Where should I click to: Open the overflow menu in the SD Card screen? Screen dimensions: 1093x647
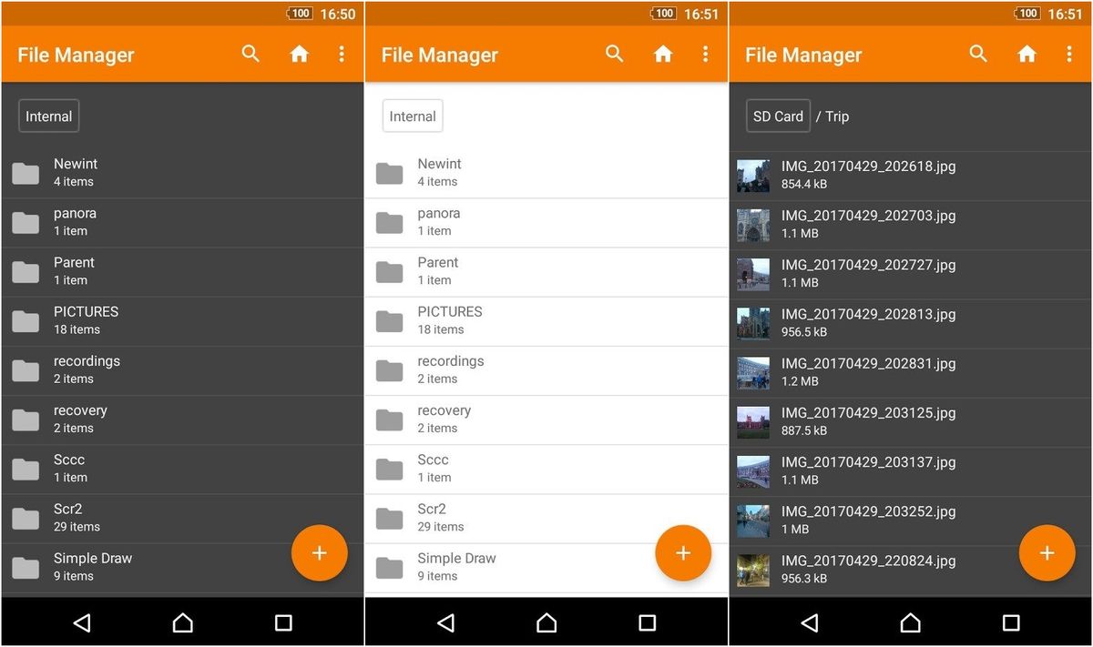point(1069,54)
